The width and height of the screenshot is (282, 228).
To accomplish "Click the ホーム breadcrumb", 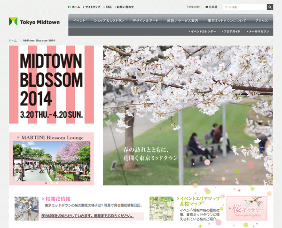I will click(13, 40).
